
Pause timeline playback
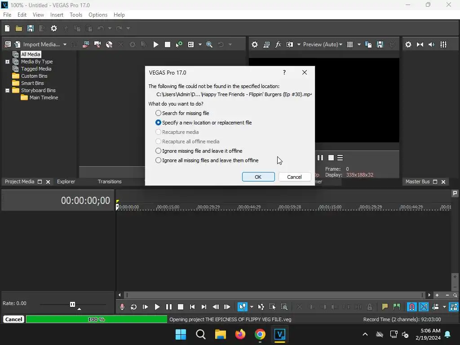169,307
